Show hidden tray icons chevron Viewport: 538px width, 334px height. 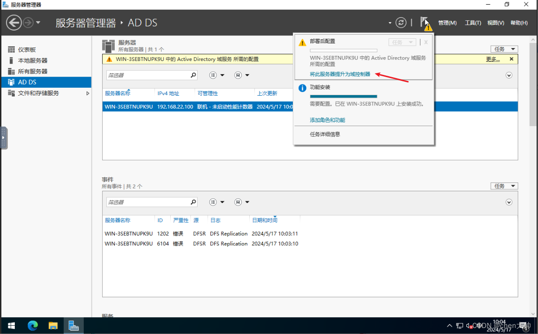(450, 325)
